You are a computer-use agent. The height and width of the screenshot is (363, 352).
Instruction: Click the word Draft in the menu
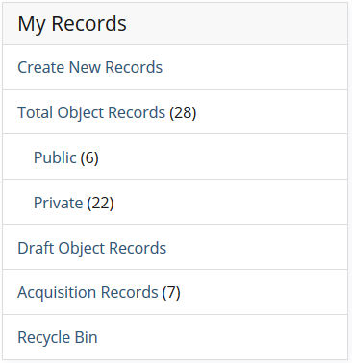36,248
